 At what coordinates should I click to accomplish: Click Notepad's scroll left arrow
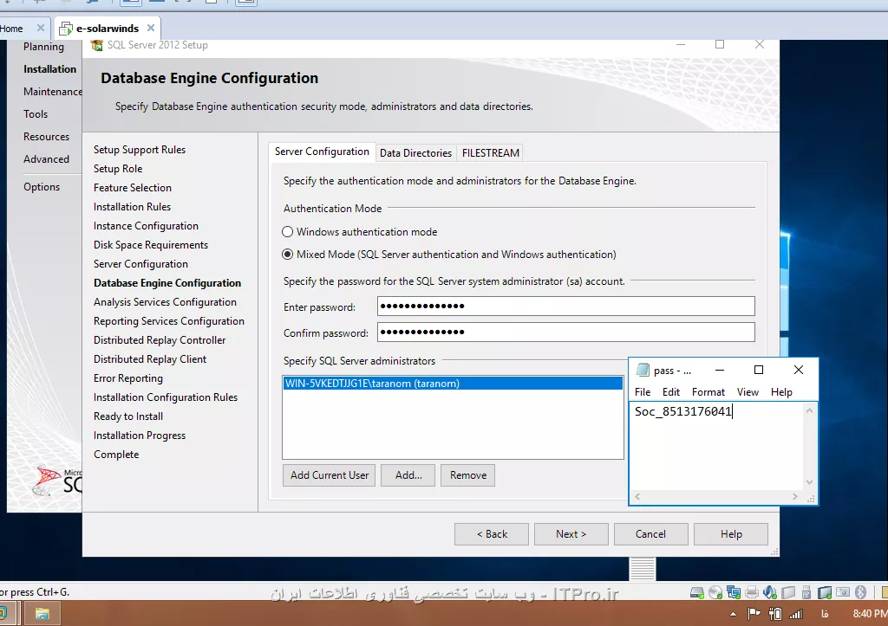pyautogui.click(x=637, y=496)
